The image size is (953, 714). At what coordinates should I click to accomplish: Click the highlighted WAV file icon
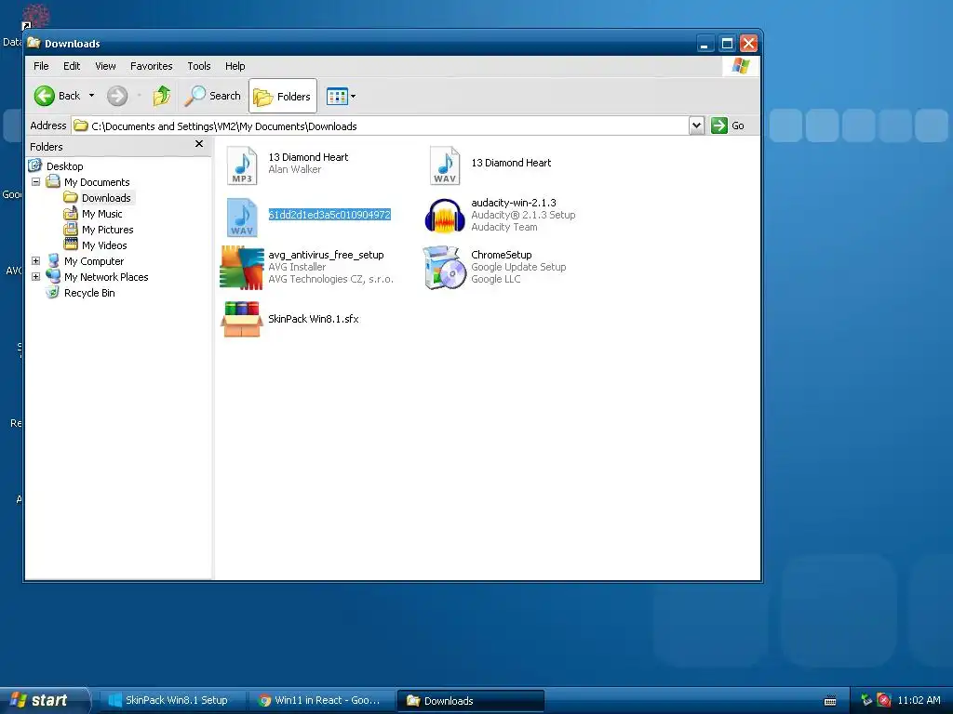(x=242, y=217)
